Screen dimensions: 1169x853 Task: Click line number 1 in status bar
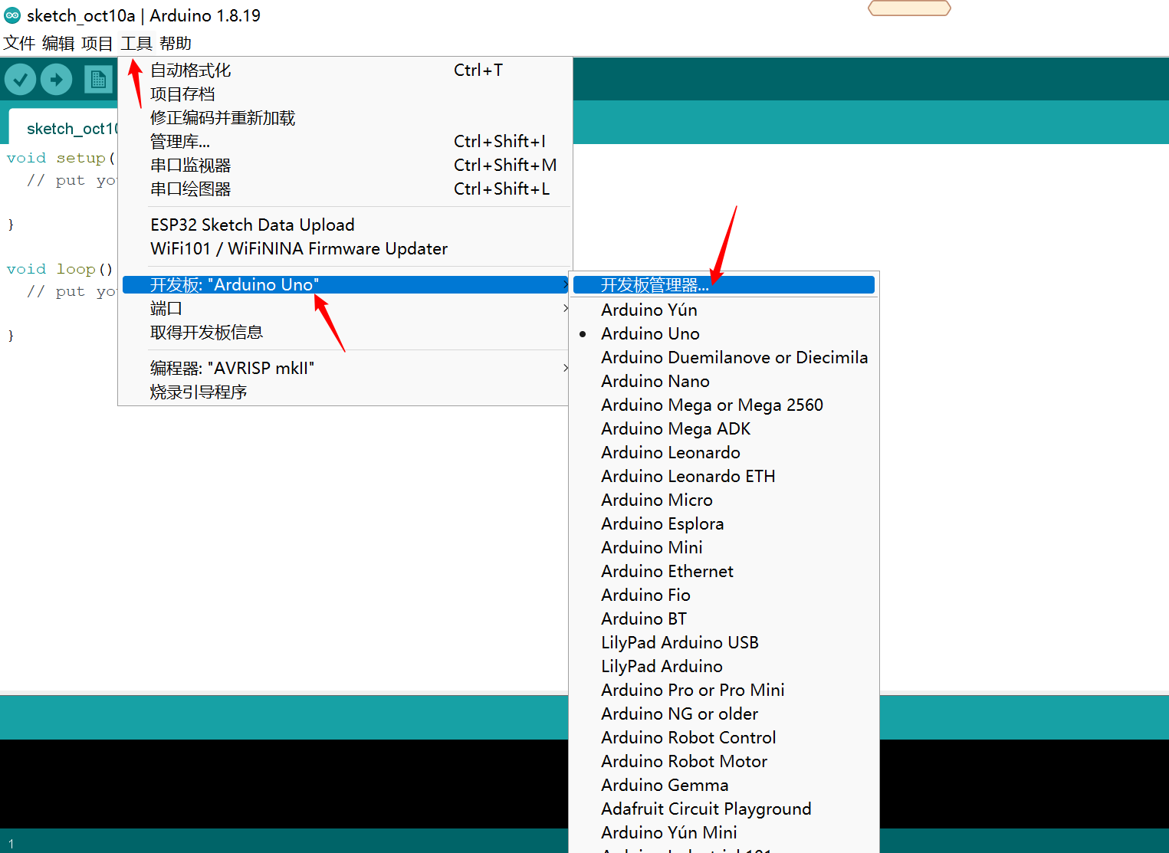click(x=11, y=843)
